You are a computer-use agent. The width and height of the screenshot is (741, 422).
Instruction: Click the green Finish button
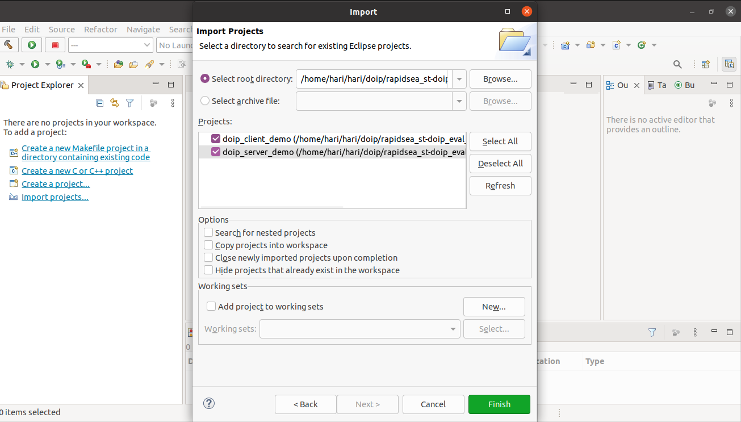click(x=499, y=404)
